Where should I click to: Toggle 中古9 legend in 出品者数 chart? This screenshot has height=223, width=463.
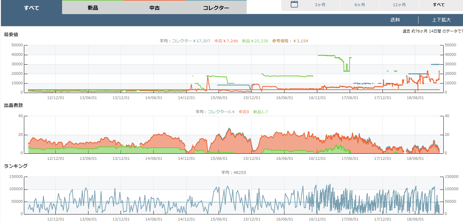pyautogui.click(x=244, y=112)
